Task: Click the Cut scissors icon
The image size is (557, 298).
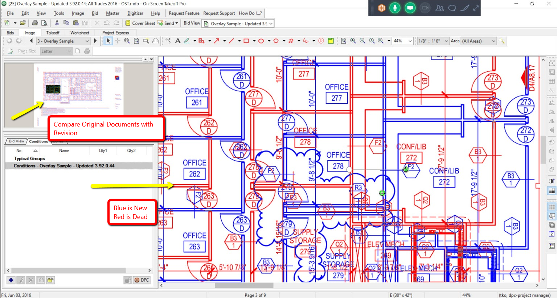Action: tap(57, 23)
